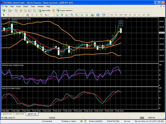Screen dimensions: 166x124
Task: Open the Insert menu
Action: tap(18, 6)
